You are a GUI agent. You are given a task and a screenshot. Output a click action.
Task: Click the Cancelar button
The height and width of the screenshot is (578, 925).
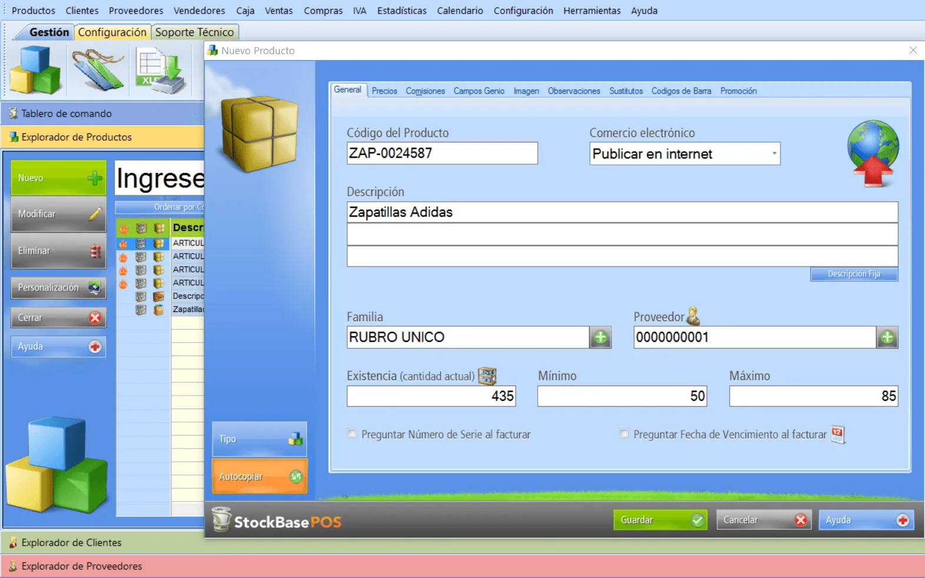[x=764, y=520]
